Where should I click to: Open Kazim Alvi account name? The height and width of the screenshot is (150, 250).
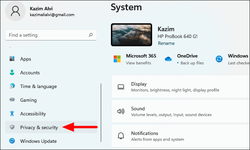click(41, 9)
